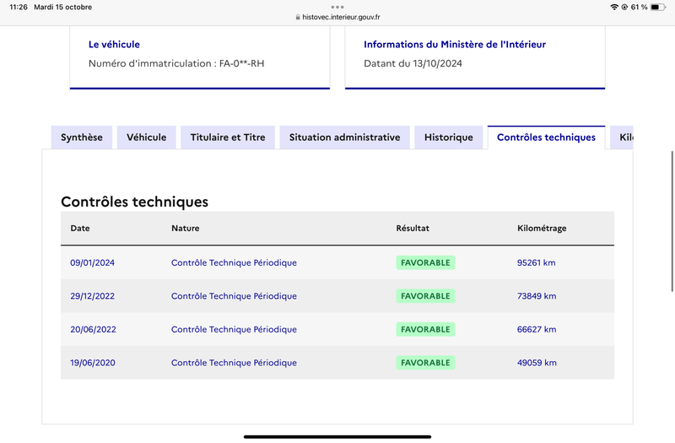Click the 66627 km mileage value
The height and width of the screenshot is (443, 675).
point(537,329)
